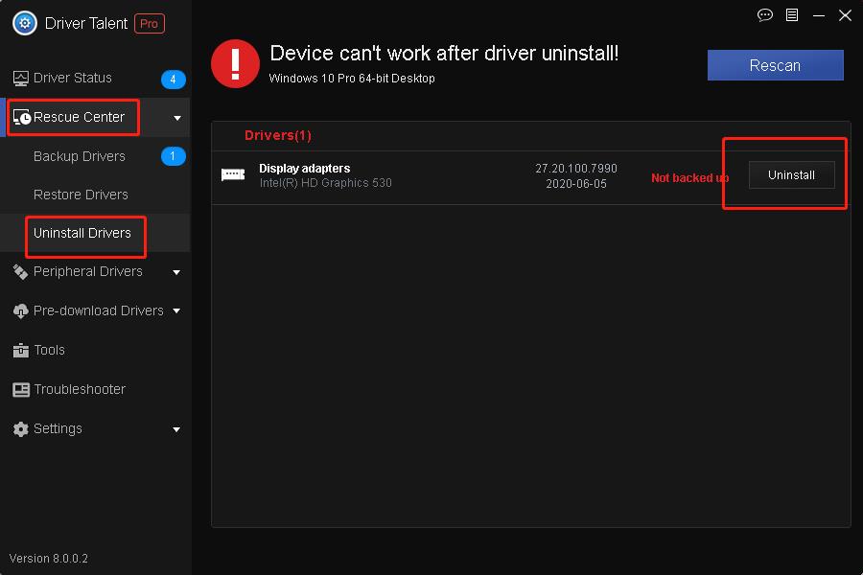Click the Settings gear icon
Screen dimensions: 863x575
click(x=20, y=429)
